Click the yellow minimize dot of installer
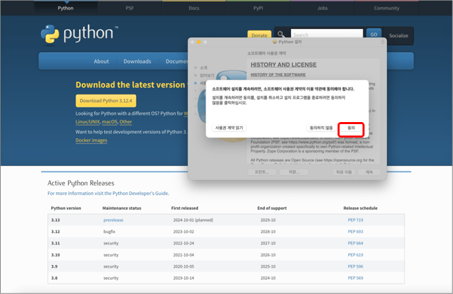 pos(198,42)
